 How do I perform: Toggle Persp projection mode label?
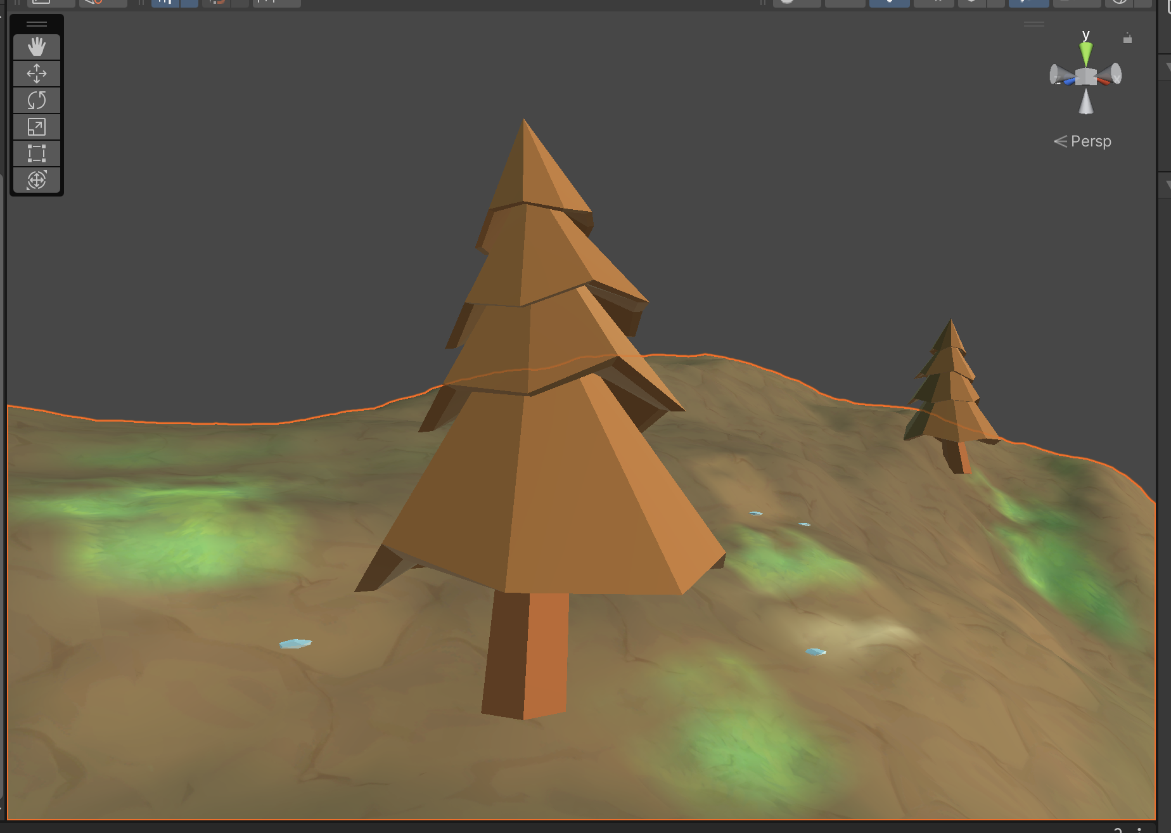pos(1083,141)
